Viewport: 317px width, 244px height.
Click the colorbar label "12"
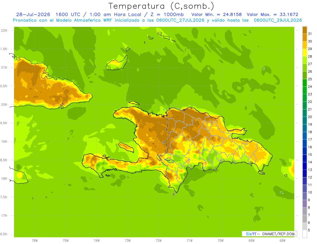pyautogui.click(x=310, y=177)
